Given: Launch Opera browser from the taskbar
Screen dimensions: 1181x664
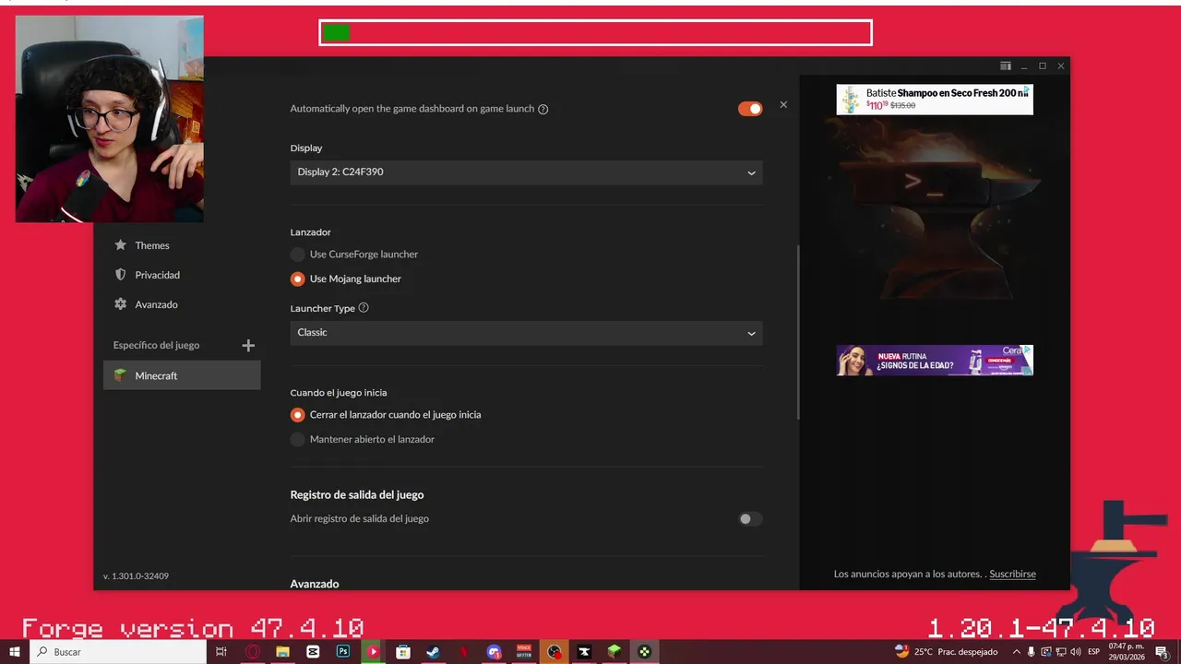Looking at the screenshot, I should 252,652.
